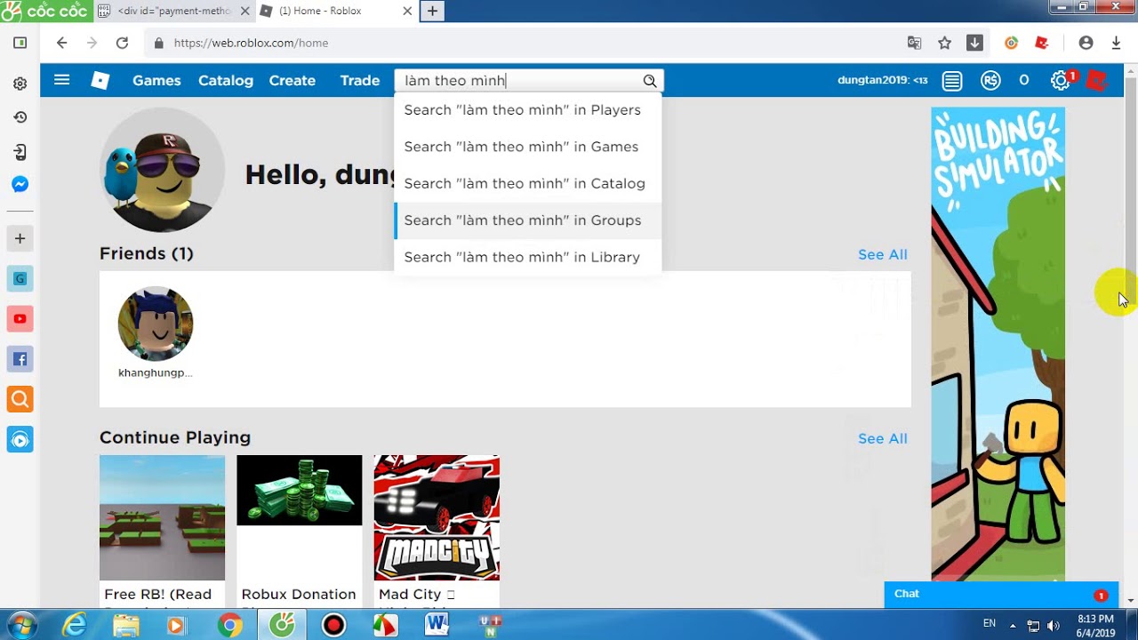Open the split-view icon at sidebar top

pos(20,43)
